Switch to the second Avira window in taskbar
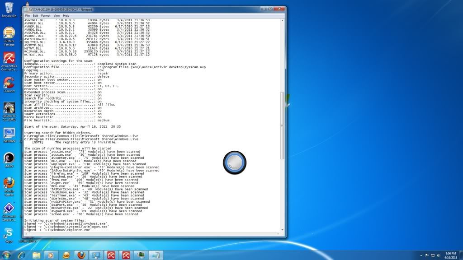463x260 pixels. (x=126, y=255)
